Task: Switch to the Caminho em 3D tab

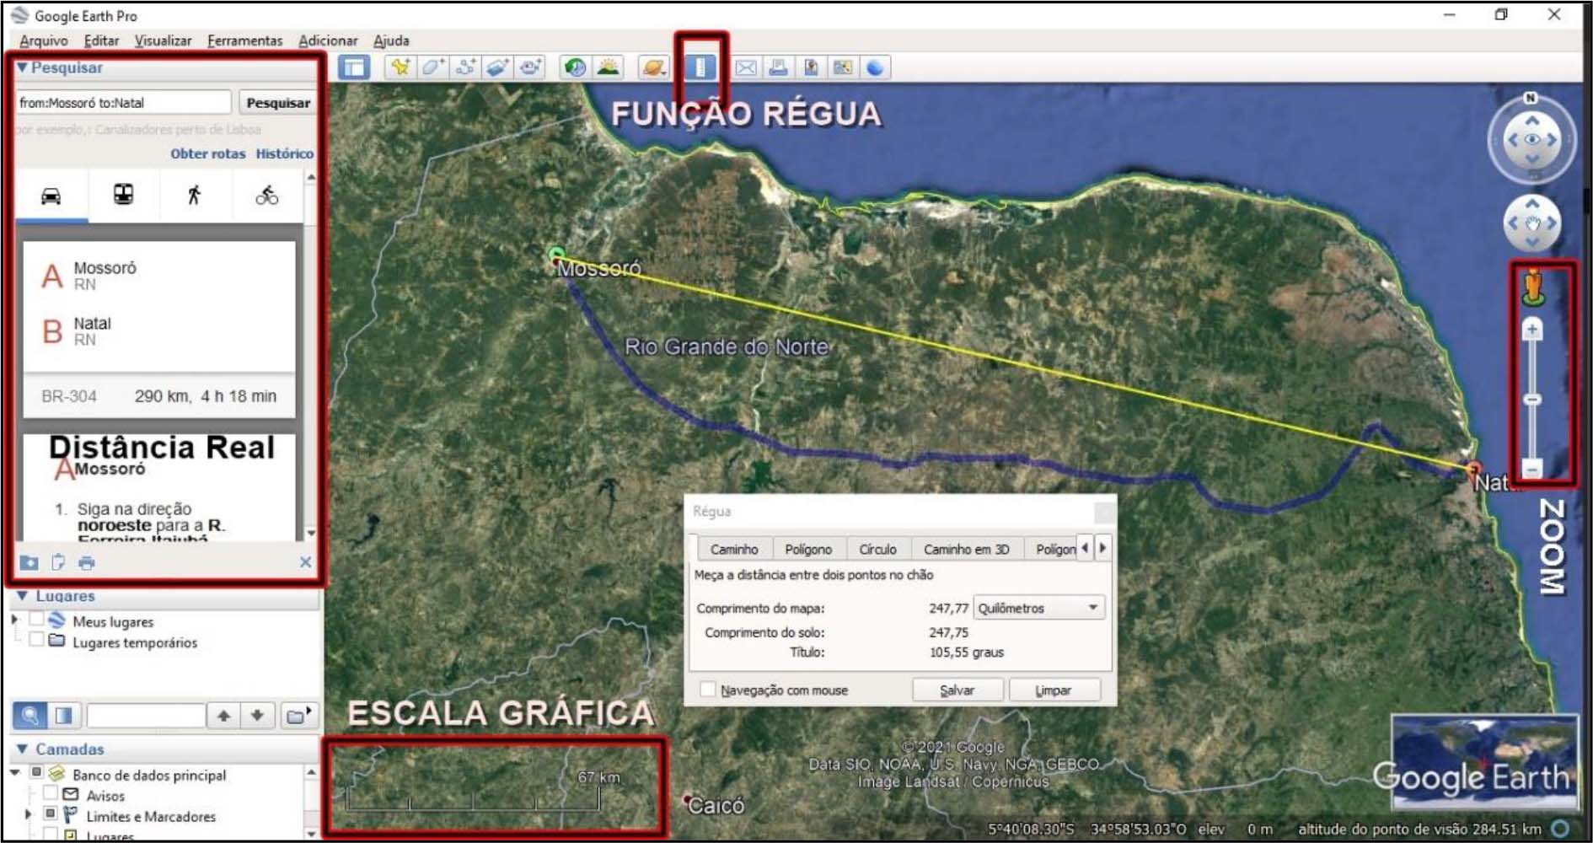Action: (x=966, y=549)
